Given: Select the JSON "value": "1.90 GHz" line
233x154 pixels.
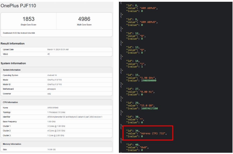Looking at the screenshot, I should (141, 78).
